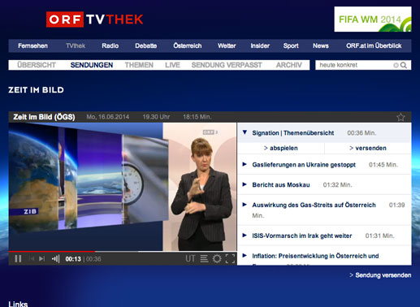Click the ISIS-Vormarsch im Irak geht weiter title
Image resolution: width=420 pixels, height=307 pixels.
tap(302, 236)
